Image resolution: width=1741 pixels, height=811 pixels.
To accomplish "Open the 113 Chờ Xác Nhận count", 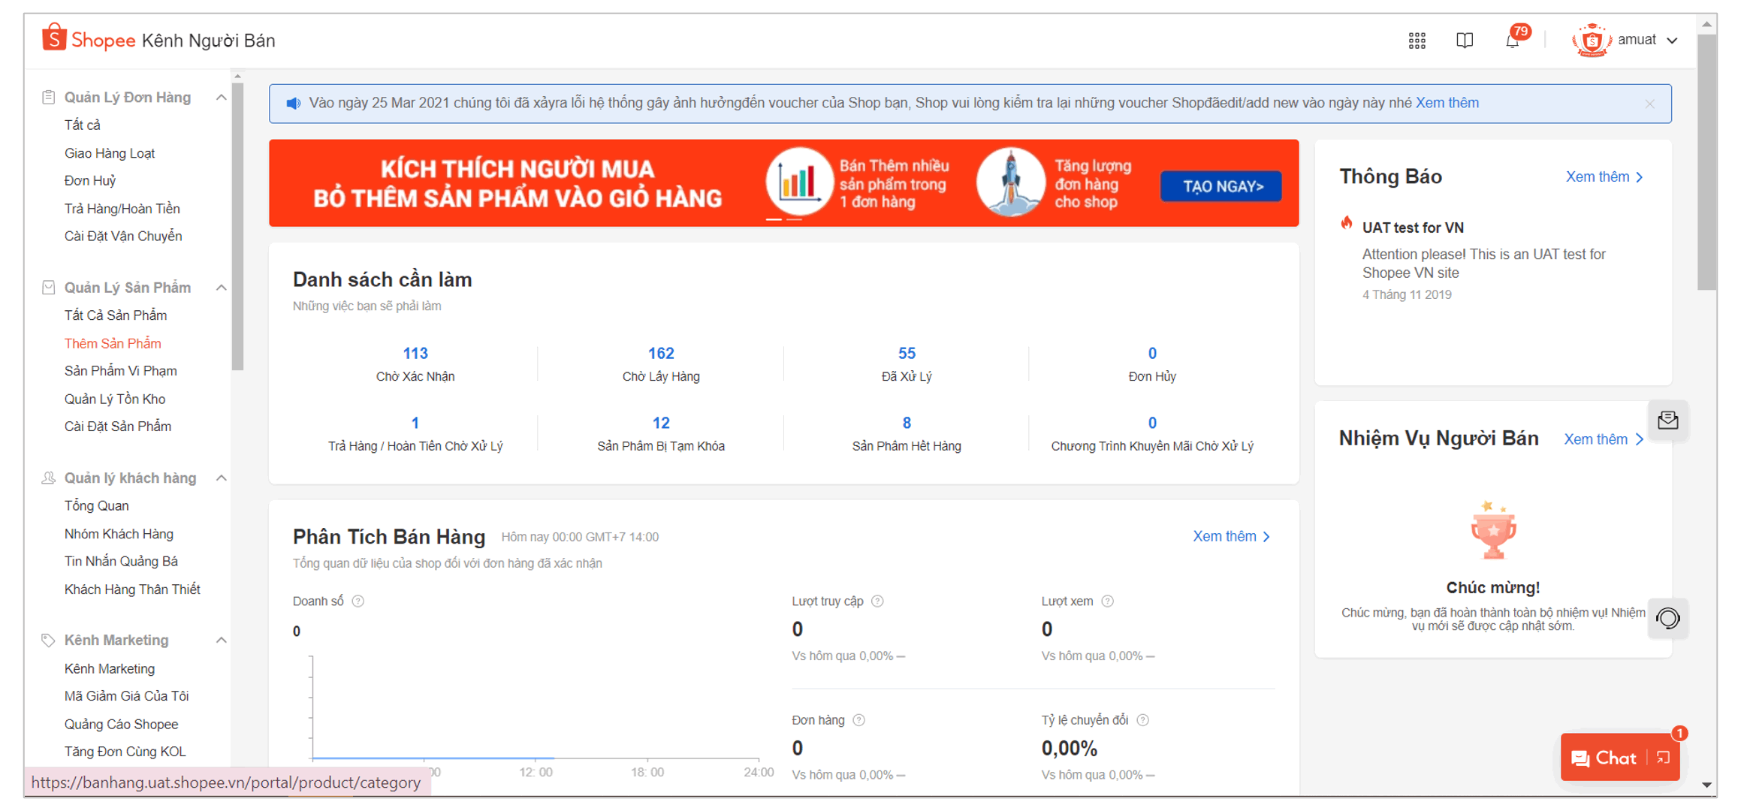I will tap(415, 353).
